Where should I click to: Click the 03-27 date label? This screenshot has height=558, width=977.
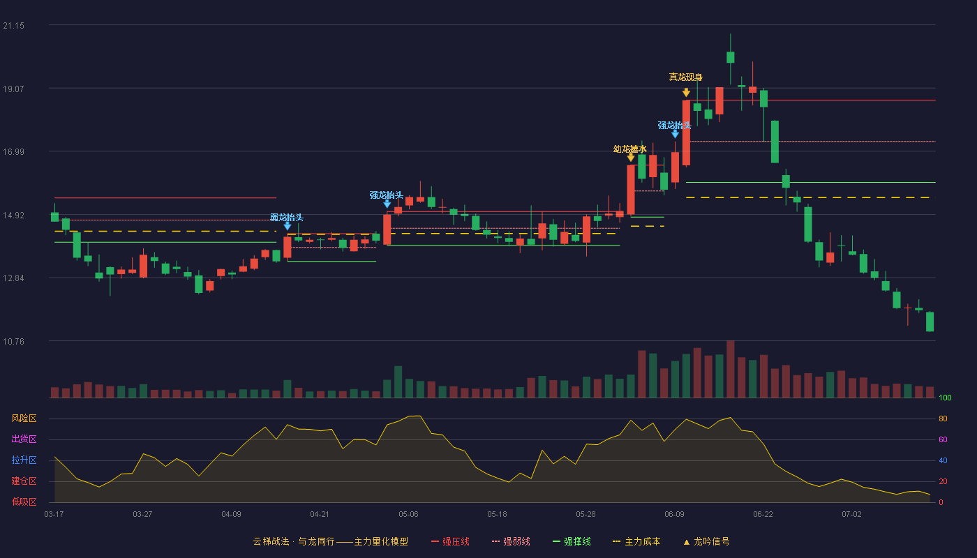point(142,514)
